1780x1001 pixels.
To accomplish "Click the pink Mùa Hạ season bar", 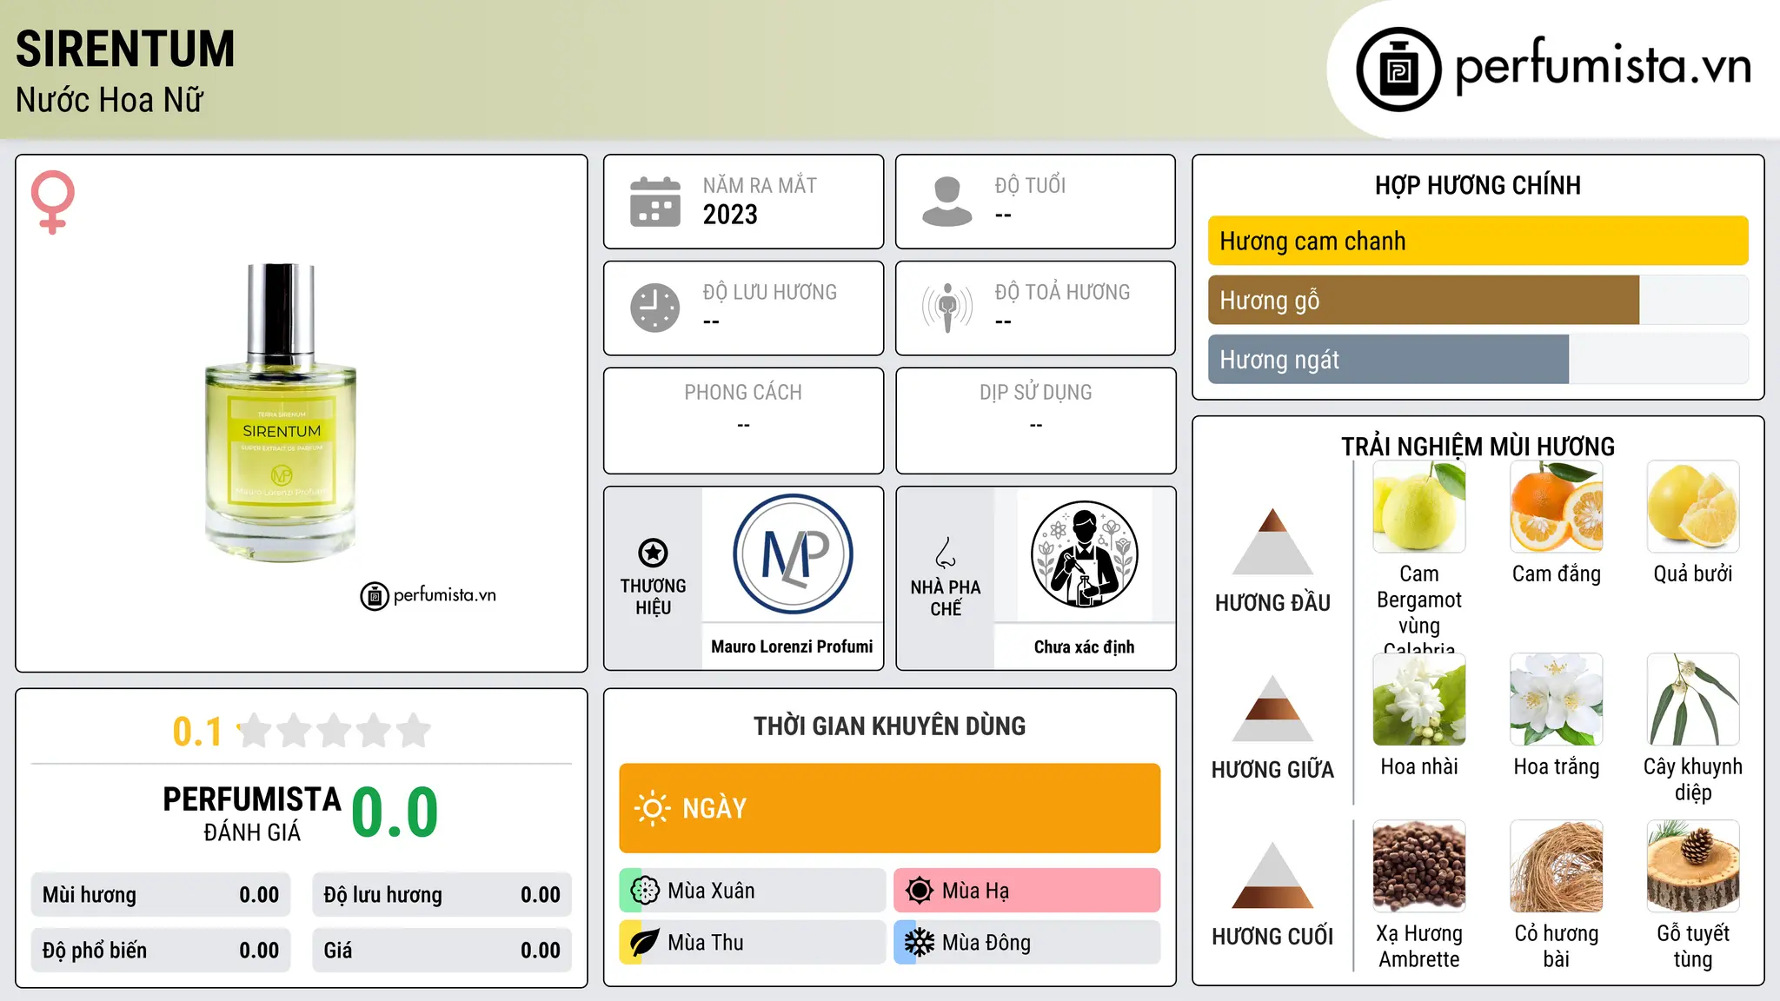I will (x=1027, y=891).
